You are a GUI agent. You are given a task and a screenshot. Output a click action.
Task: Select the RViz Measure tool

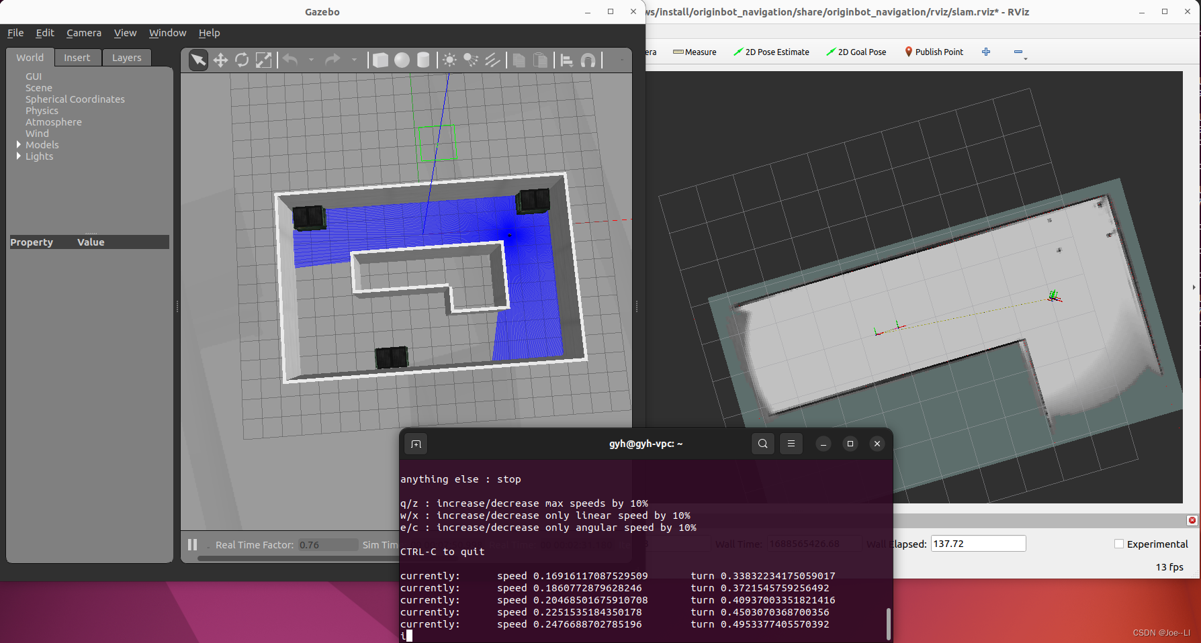(695, 52)
